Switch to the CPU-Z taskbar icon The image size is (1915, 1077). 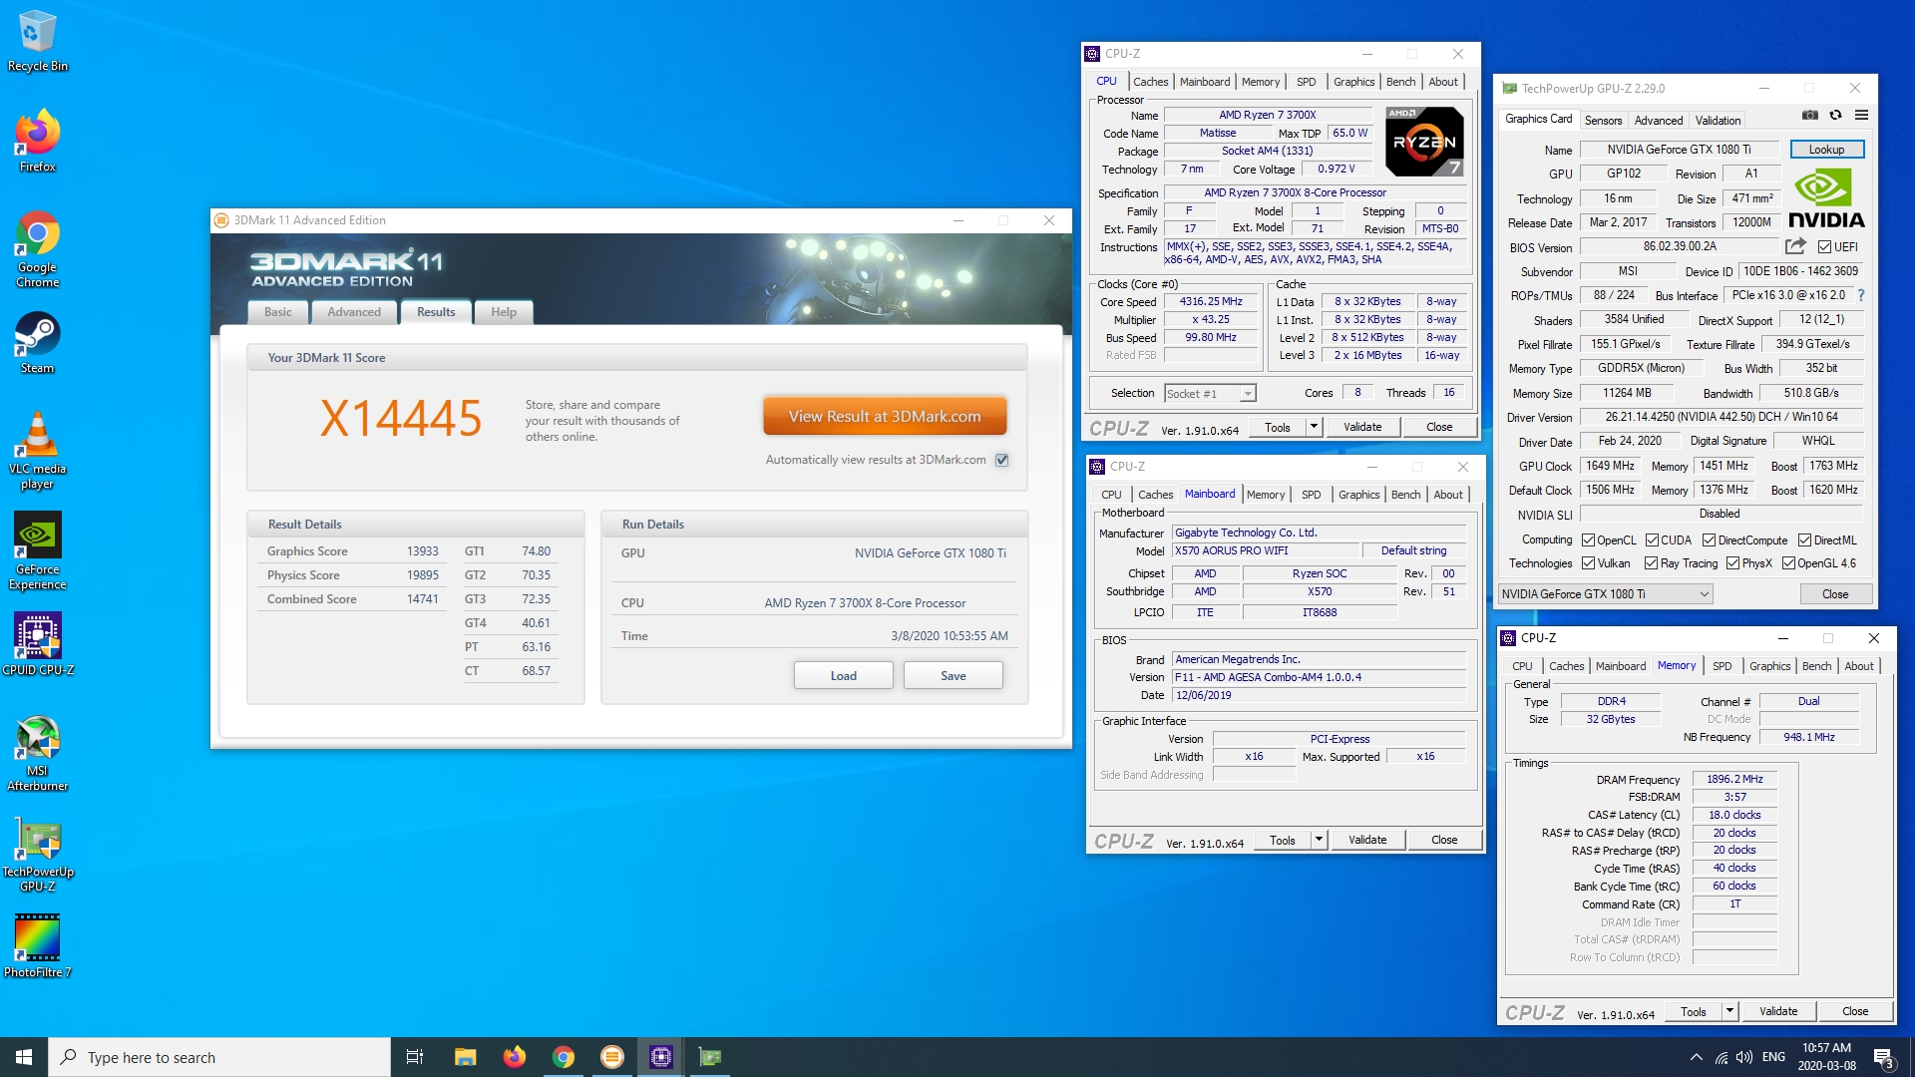pyautogui.click(x=660, y=1057)
